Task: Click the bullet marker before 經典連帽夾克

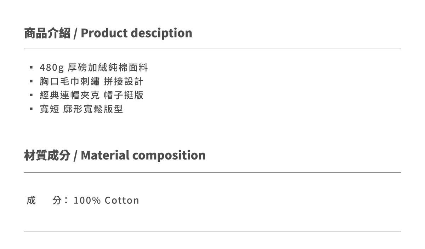Action: 31,95
